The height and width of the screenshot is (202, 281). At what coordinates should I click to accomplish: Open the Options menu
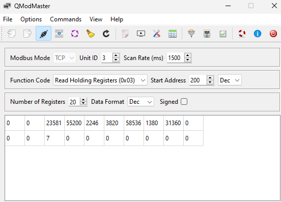pyautogui.click(x=31, y=19)
